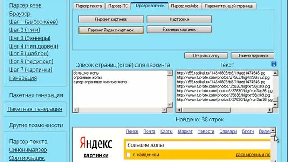Open Yandex Карты link
288x162 pixels.
point(166,131)
